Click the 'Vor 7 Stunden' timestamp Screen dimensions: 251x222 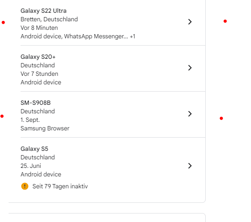pos(39,74)
